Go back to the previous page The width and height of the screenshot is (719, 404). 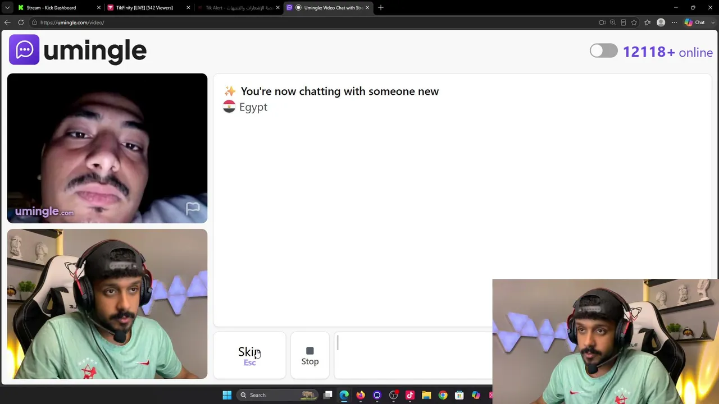coord(7,22)
